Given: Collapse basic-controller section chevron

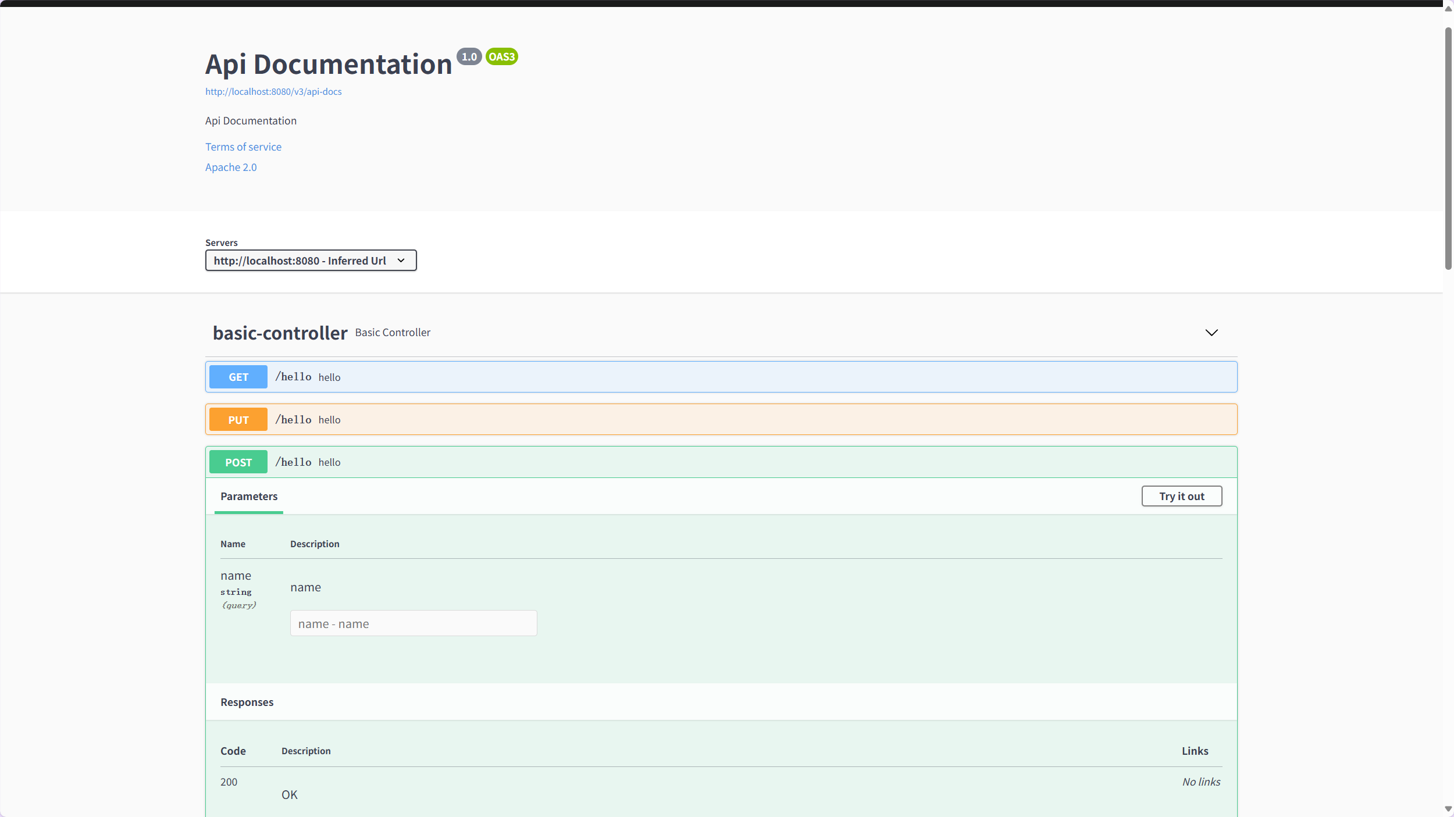Looking at the screenshot, I should tap(1211, 333).
